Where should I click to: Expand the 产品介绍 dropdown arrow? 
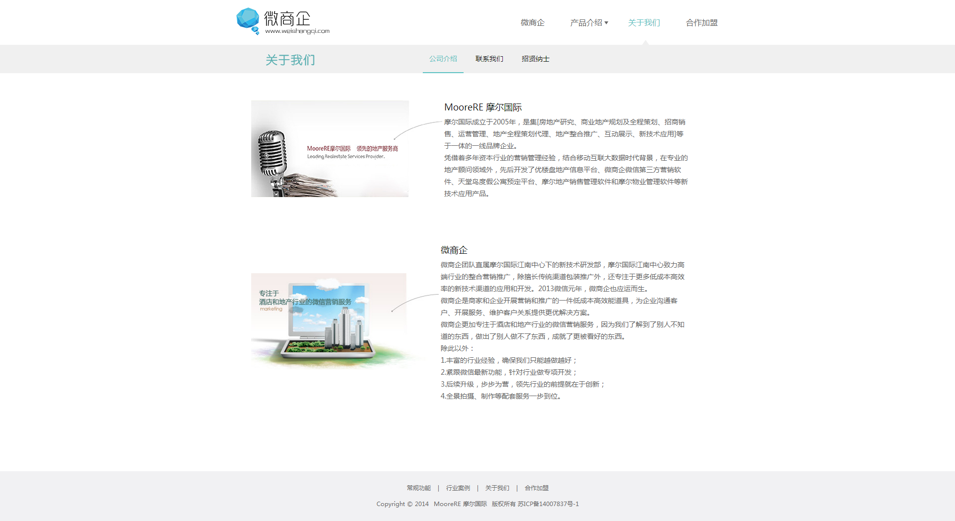(606, 23)
